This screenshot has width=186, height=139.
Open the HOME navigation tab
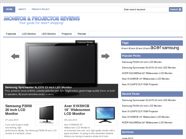9,9
